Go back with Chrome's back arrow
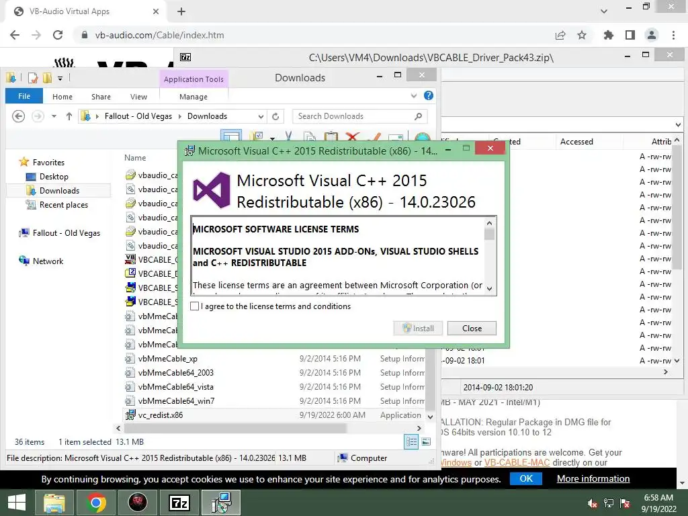This screenshot has width=688, height=516. [x=15, y=35]
